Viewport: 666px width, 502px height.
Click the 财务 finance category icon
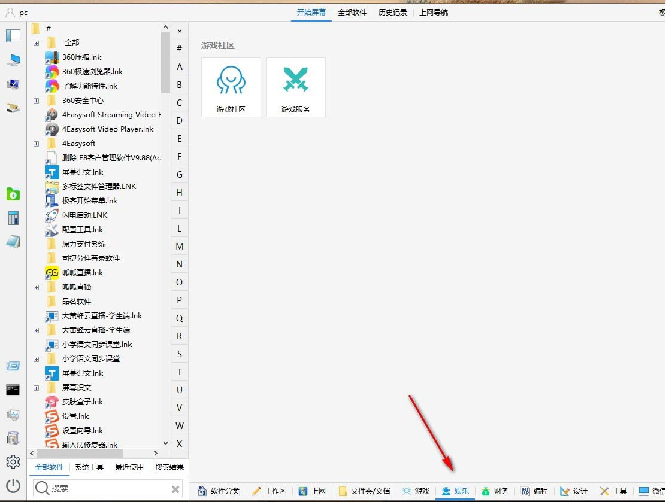[495, 490]
